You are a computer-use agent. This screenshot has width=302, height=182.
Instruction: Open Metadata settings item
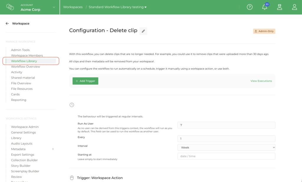[x=18, y=149]
